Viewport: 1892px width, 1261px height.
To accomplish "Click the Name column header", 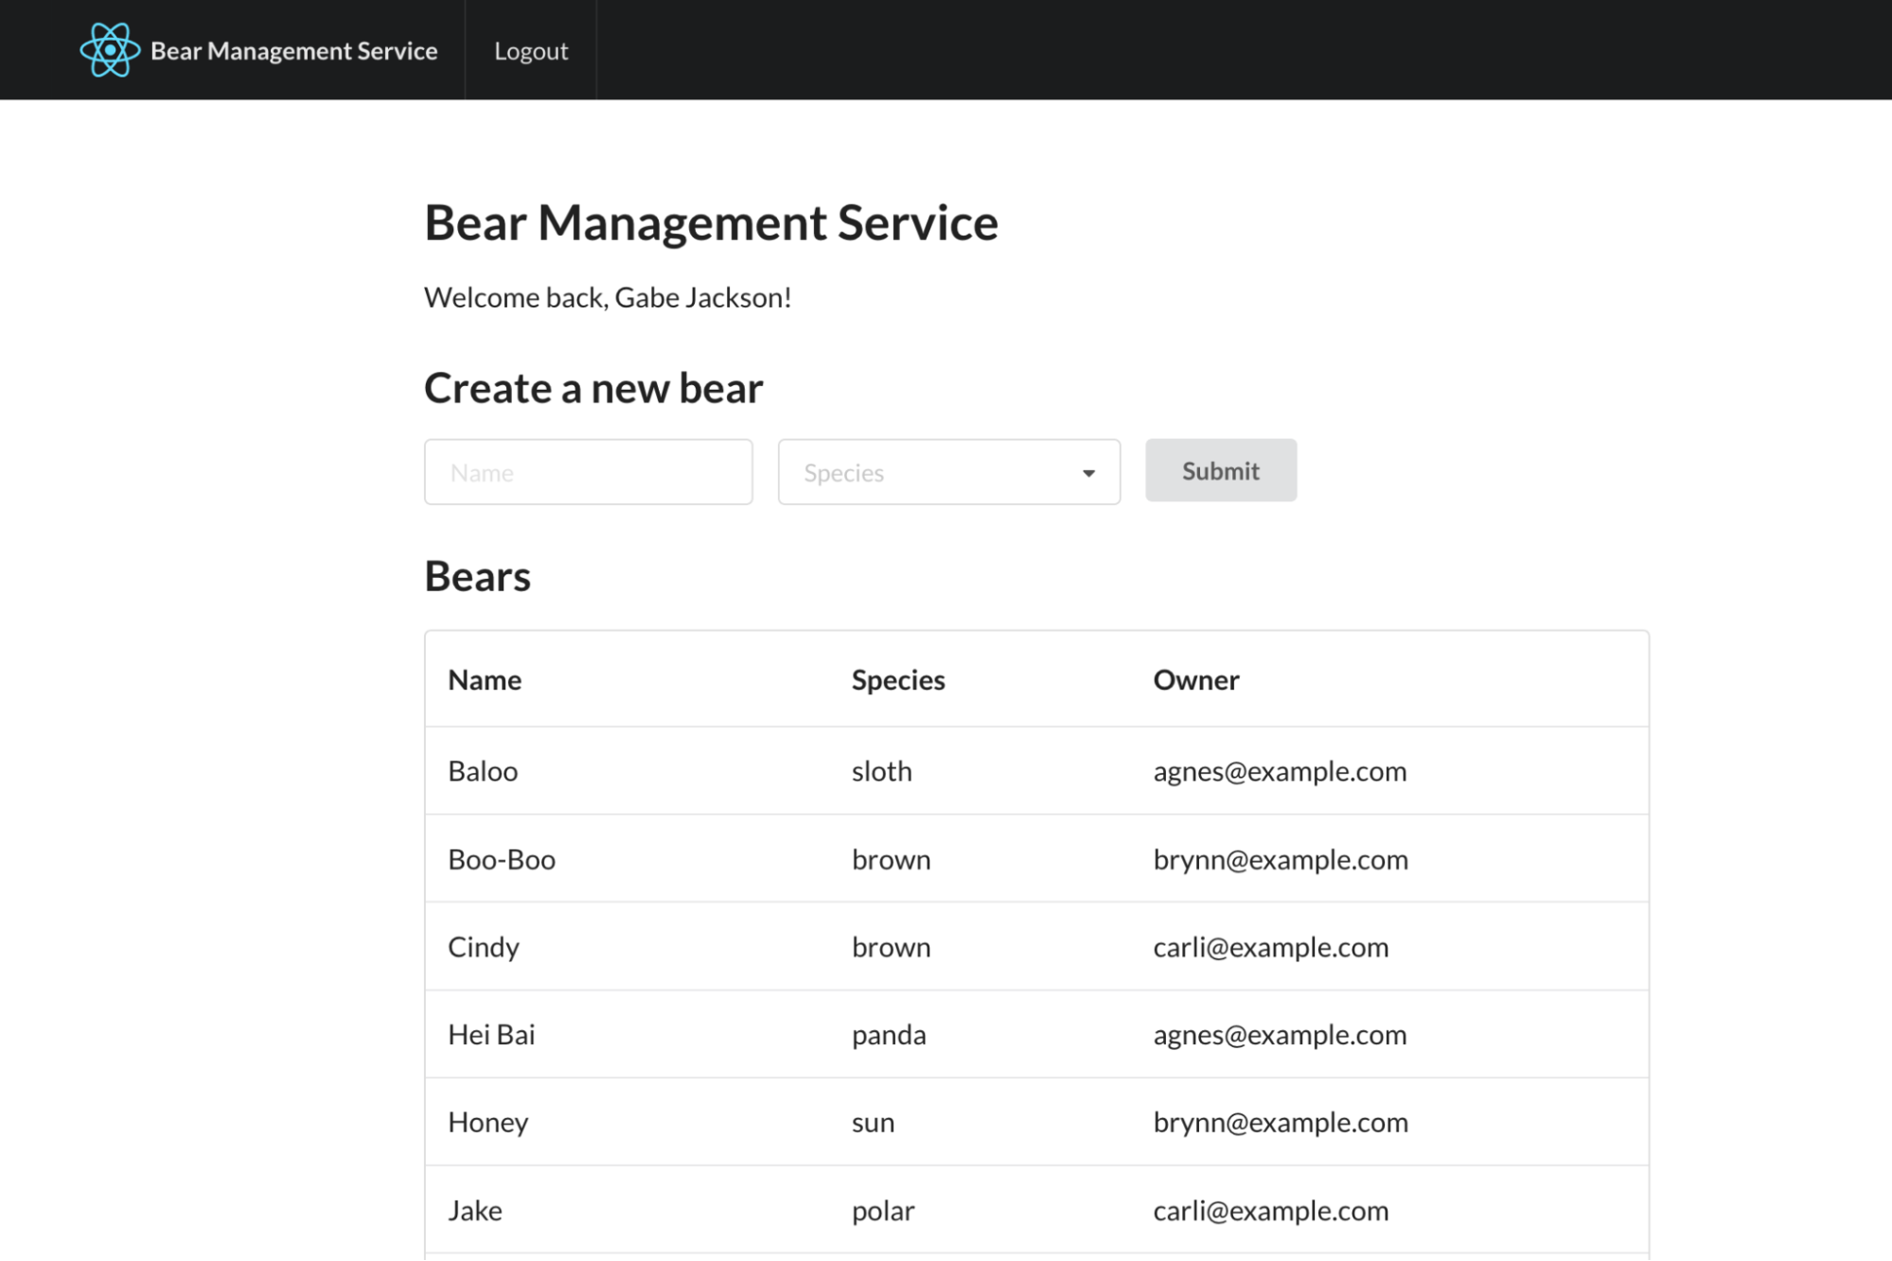I will click(485, 680).
